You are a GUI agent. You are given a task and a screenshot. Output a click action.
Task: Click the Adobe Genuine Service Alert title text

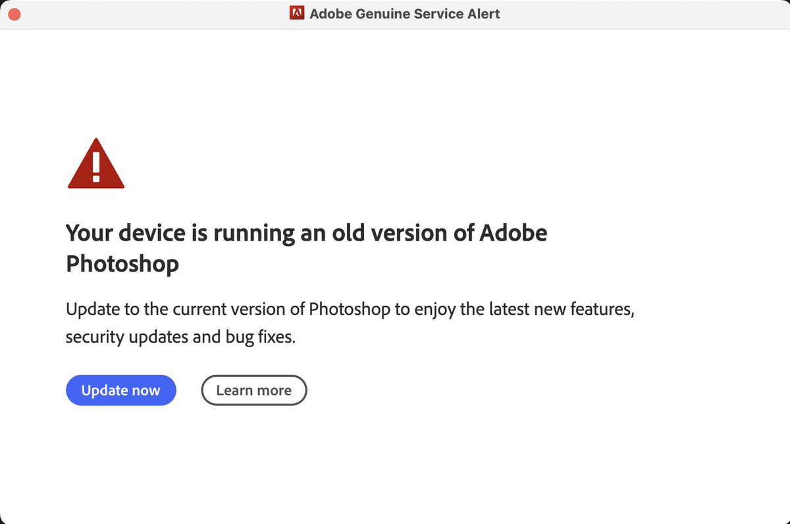pos(405,14)
